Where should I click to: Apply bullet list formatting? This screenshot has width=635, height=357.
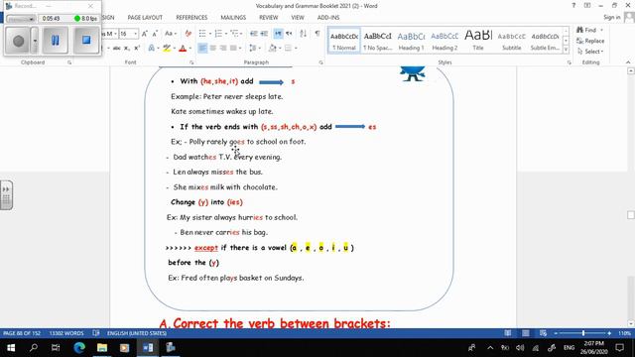tap(202, 34)
